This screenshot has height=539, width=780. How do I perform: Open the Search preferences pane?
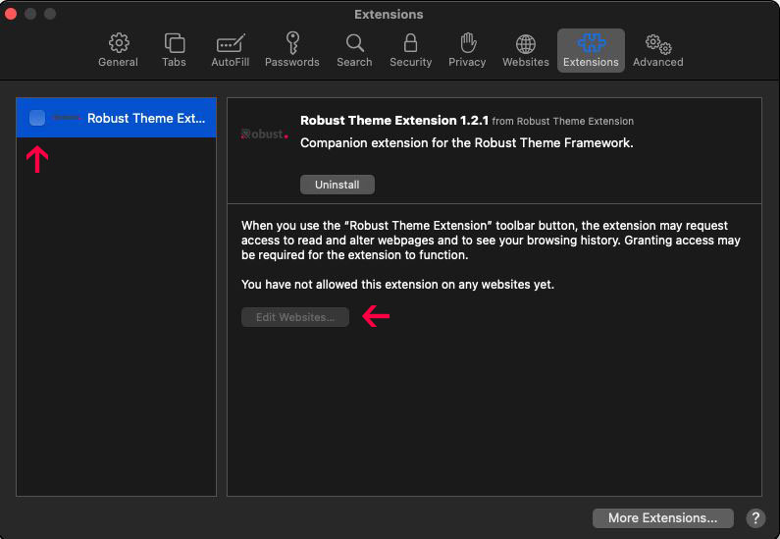pos(354,50)
